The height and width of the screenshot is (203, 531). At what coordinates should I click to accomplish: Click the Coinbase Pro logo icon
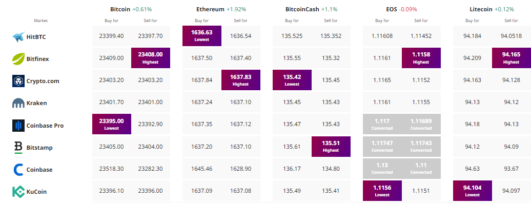point(18,126)
